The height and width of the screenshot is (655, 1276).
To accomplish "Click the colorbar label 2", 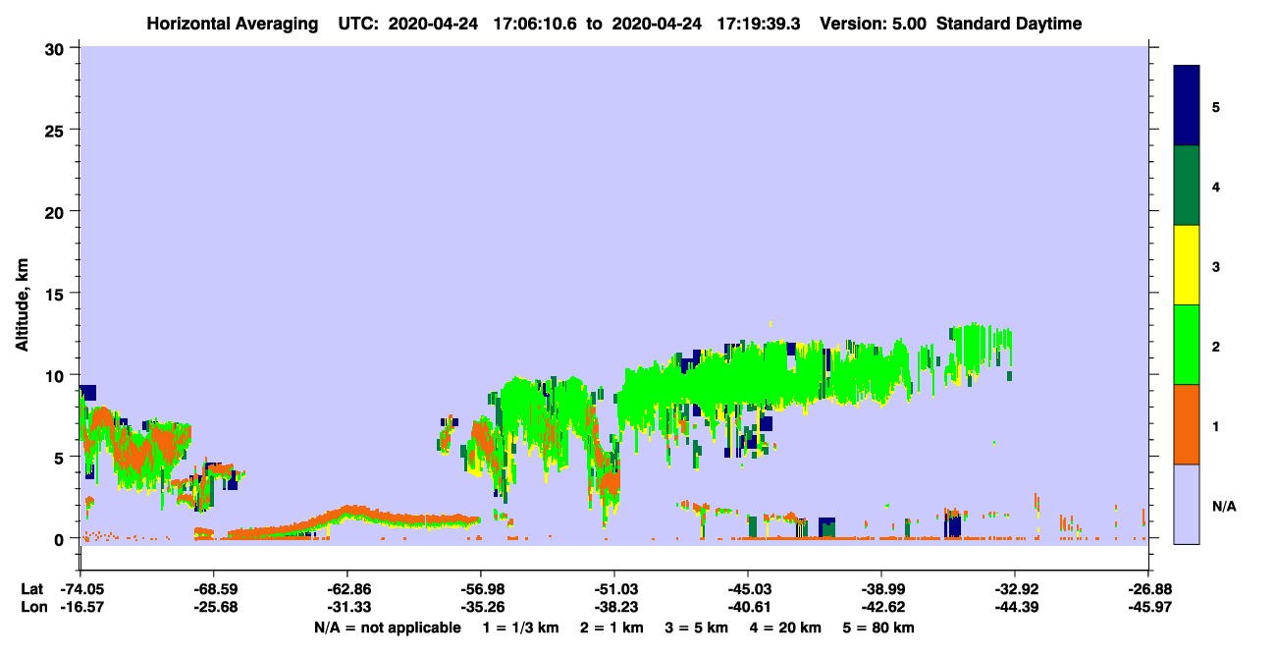I will pyautogui.click(x=1216, y=346).
